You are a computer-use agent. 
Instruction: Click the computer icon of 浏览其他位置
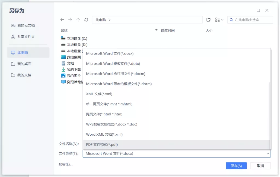63,82
